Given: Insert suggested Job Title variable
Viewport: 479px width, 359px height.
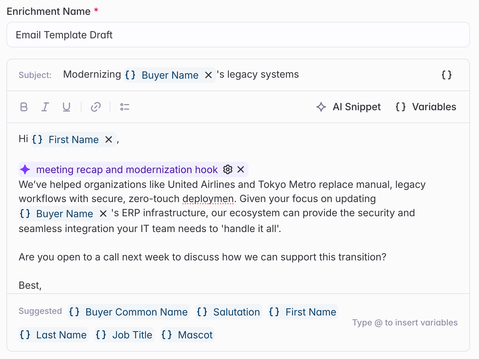Looking at the screenshot, I should coord(124,335).
